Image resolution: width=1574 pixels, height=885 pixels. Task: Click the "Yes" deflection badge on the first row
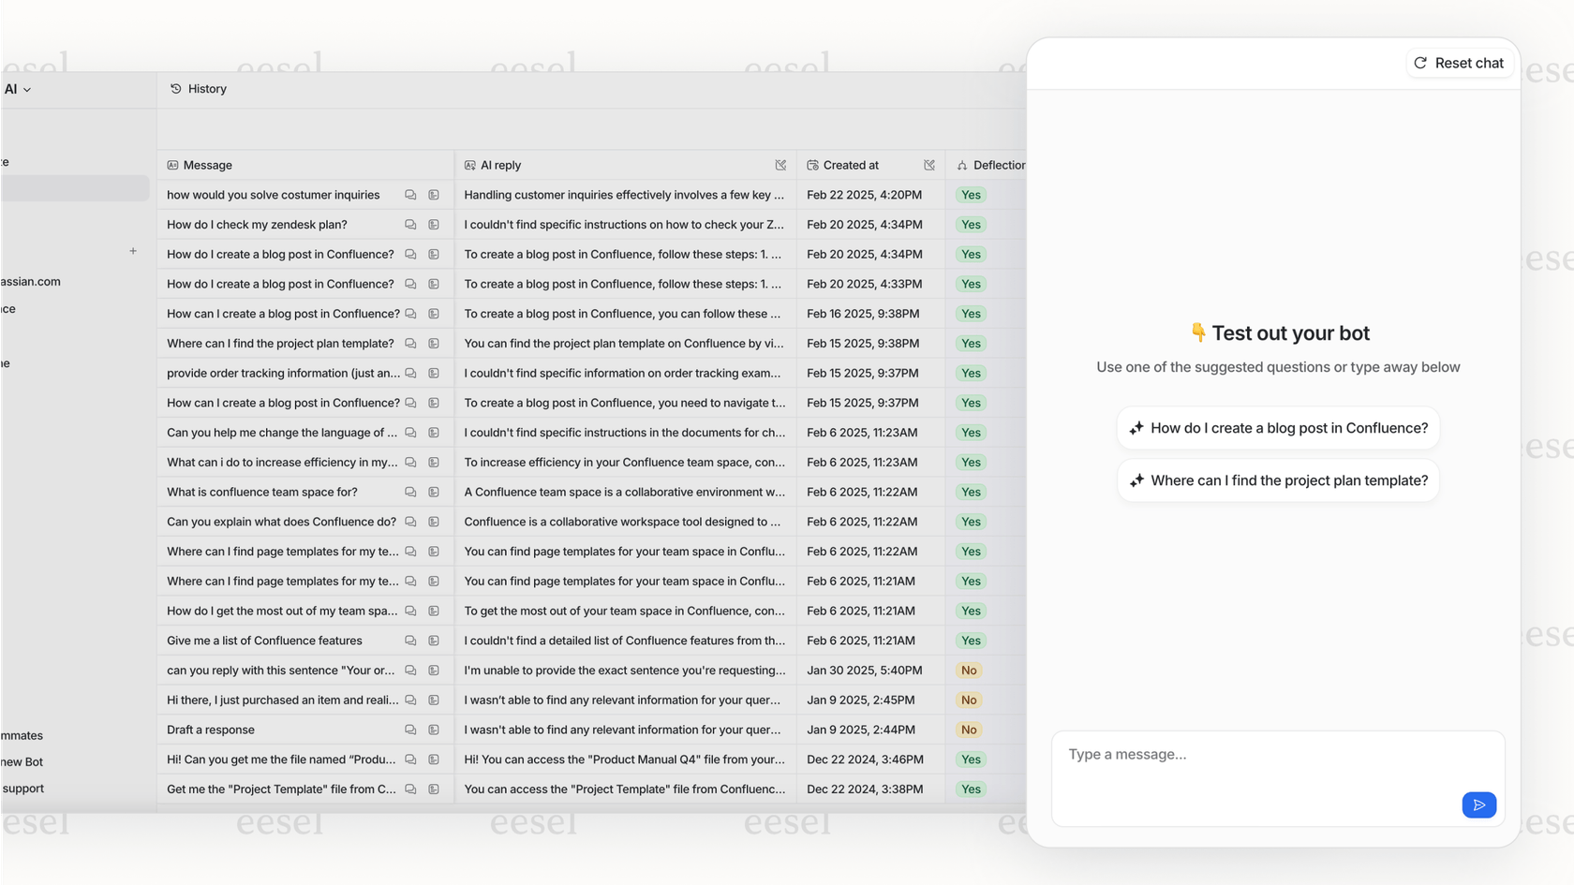[x=971, y=195]
